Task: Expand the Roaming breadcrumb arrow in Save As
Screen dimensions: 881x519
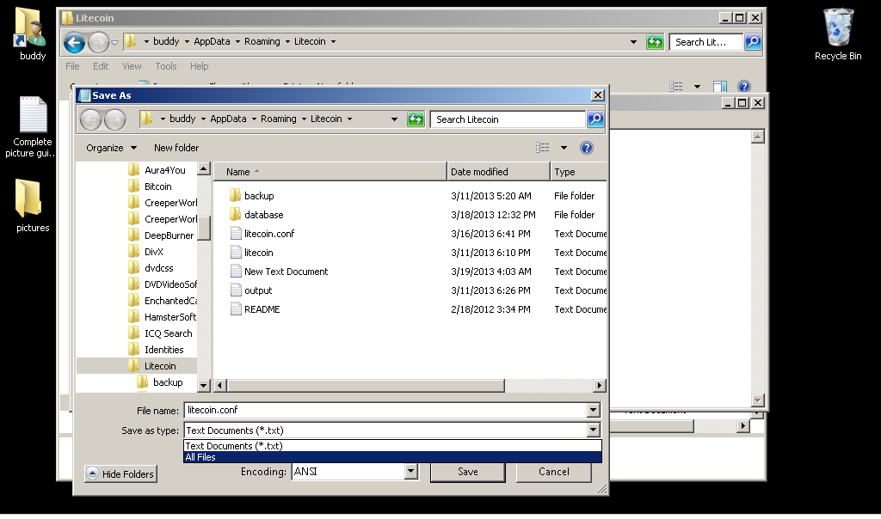Action: pyautogui.click(x=304, y=119)
